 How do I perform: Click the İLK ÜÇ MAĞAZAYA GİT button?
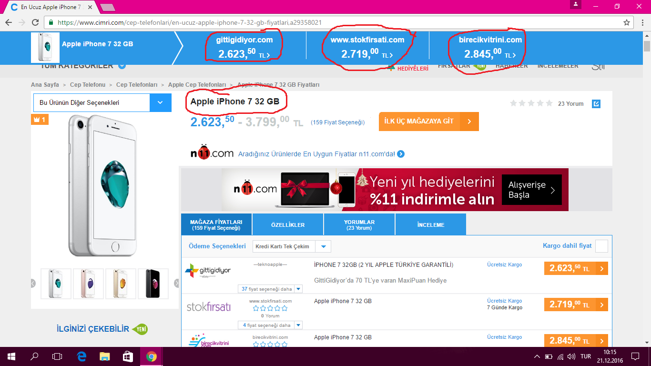429,122
